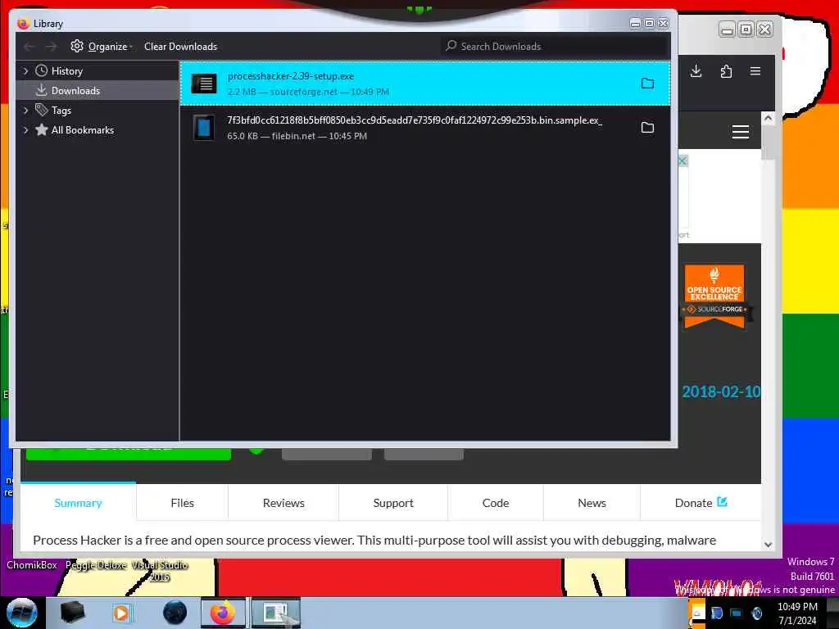
Task: Open media player taskbar icon
Action: (x=121, y=613)
